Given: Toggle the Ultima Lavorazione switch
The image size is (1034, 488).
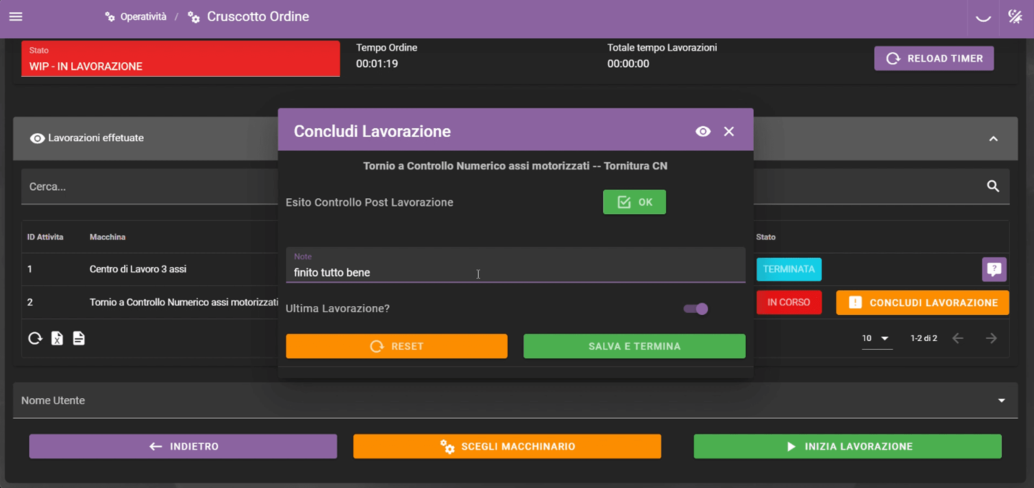Looking at the screenshot, I should coord(696,309).
